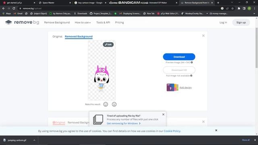The width and height of the screenshot is (258, 145).
Task: Click the Download HD button
Action: tap(179, 70)
